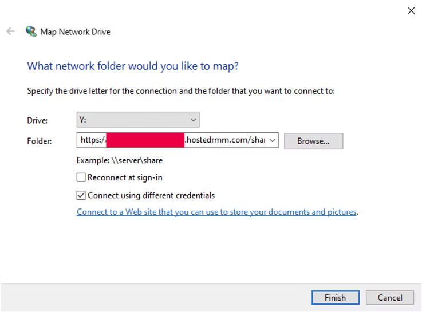Follow the 'Connect to a Web site' link
This screenshot has width=422, height=312.
tap(216, 212)
